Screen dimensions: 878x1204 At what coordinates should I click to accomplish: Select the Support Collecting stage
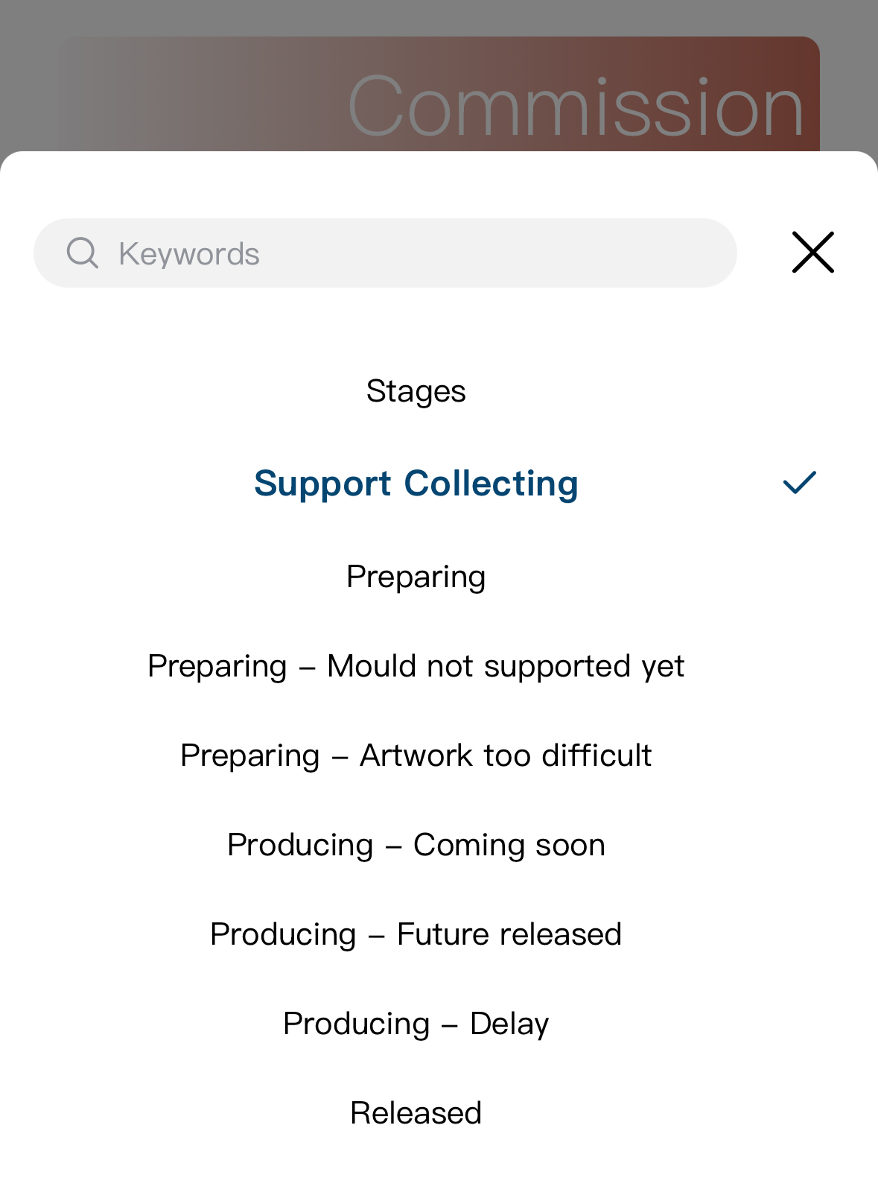coord(416,484)
